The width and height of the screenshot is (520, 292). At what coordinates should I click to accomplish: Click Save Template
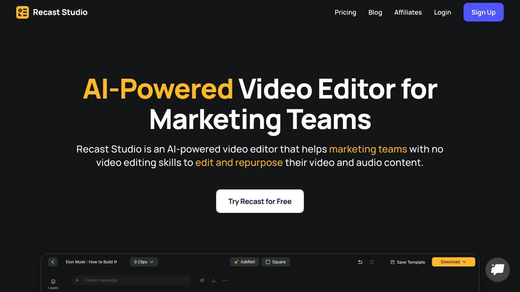tap(407, 262)
